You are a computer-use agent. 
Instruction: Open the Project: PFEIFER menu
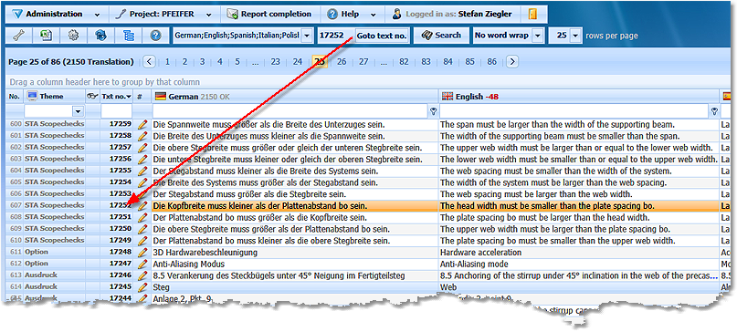click(x=164, y=14)
